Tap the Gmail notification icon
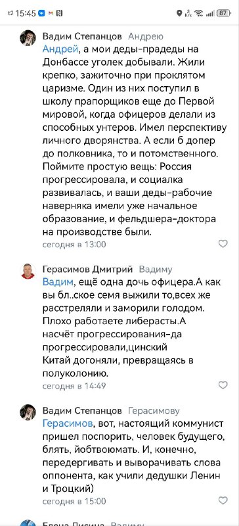 [51, 13]
